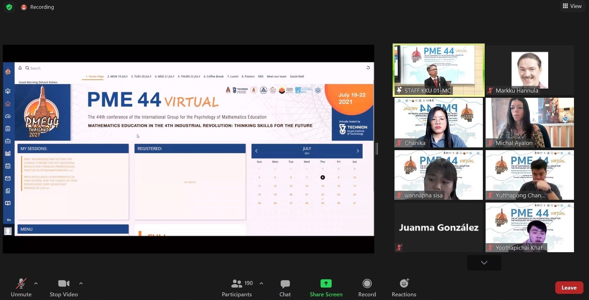
Task: Click the green Share Screen icon
Action: pyautogui.click(x=326, y=283)
